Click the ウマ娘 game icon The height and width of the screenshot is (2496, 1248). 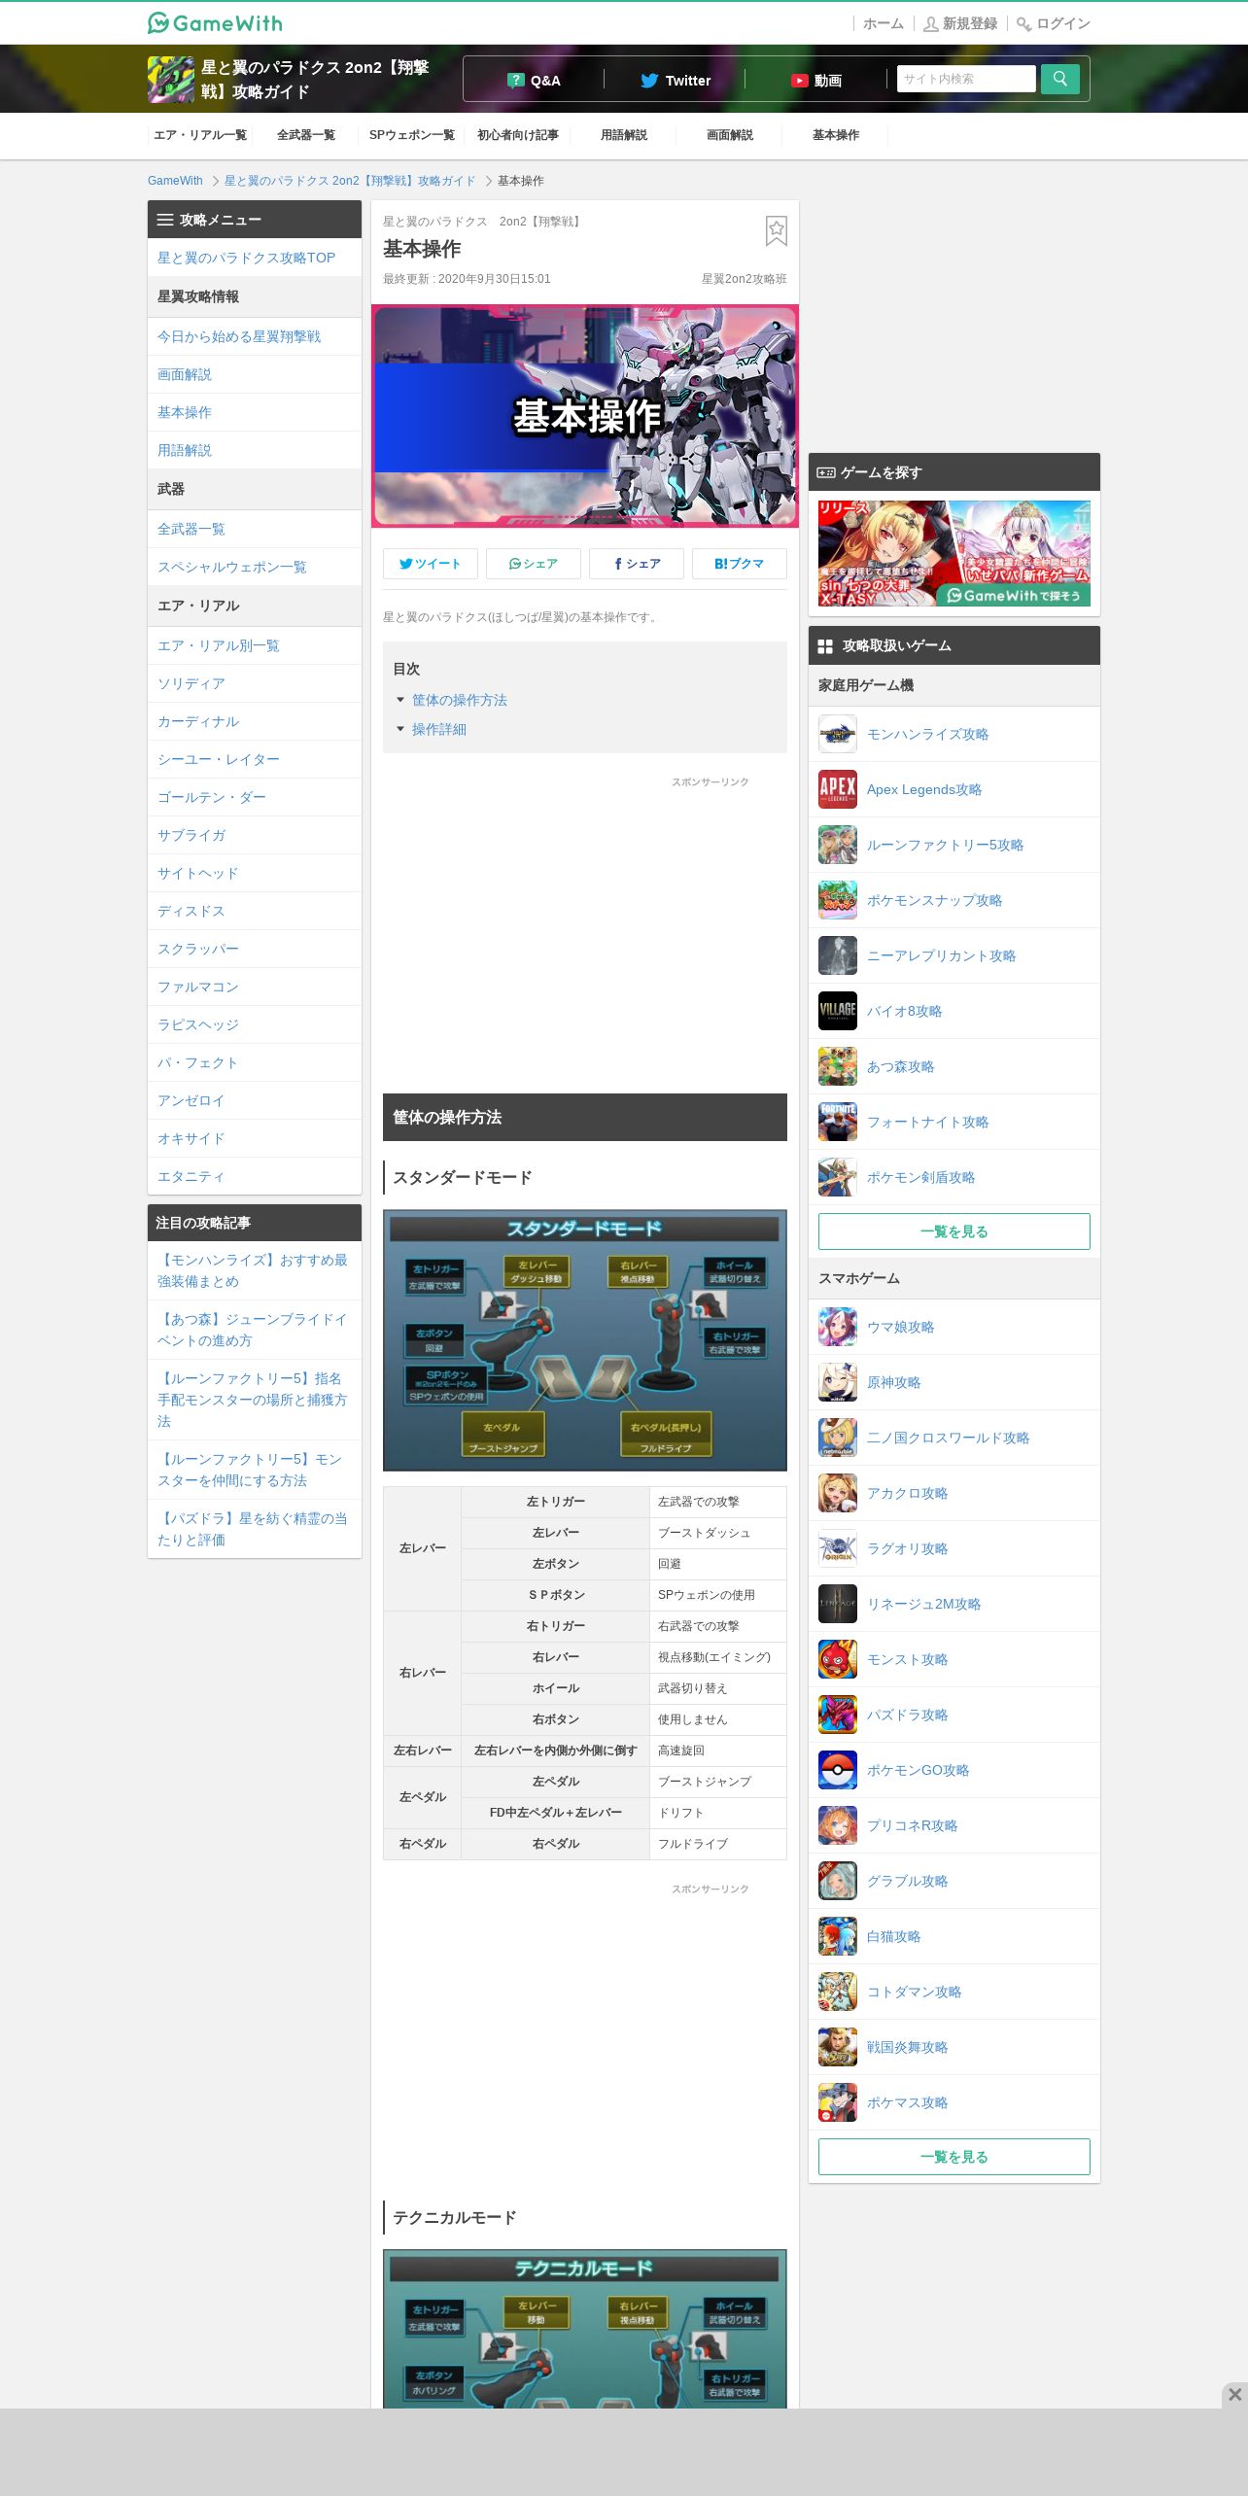(838, 1327)
